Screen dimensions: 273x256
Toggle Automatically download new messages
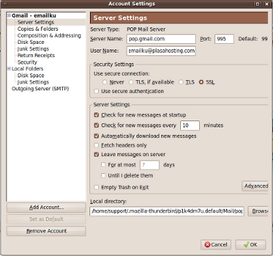click(x=96, y=136)
